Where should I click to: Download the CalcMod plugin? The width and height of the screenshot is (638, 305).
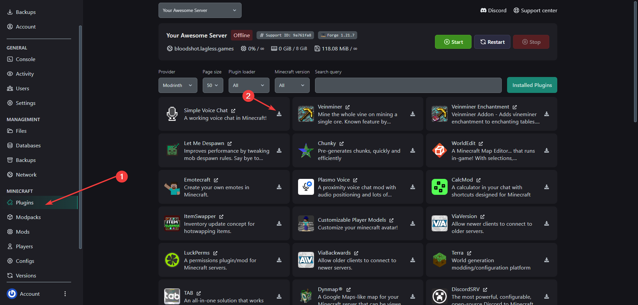(x=546, y=187)
